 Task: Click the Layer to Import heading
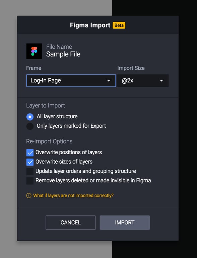(46, 105)
